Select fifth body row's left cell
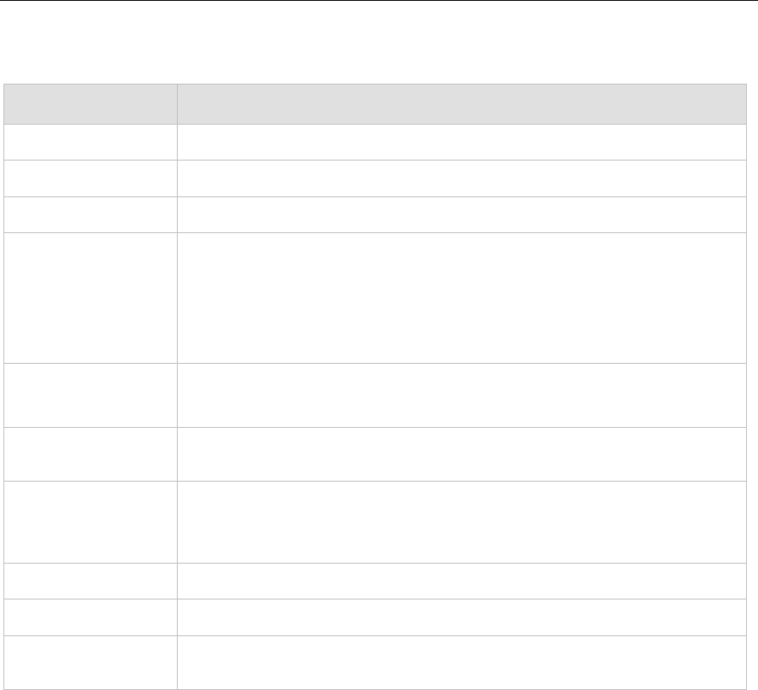 90,395
